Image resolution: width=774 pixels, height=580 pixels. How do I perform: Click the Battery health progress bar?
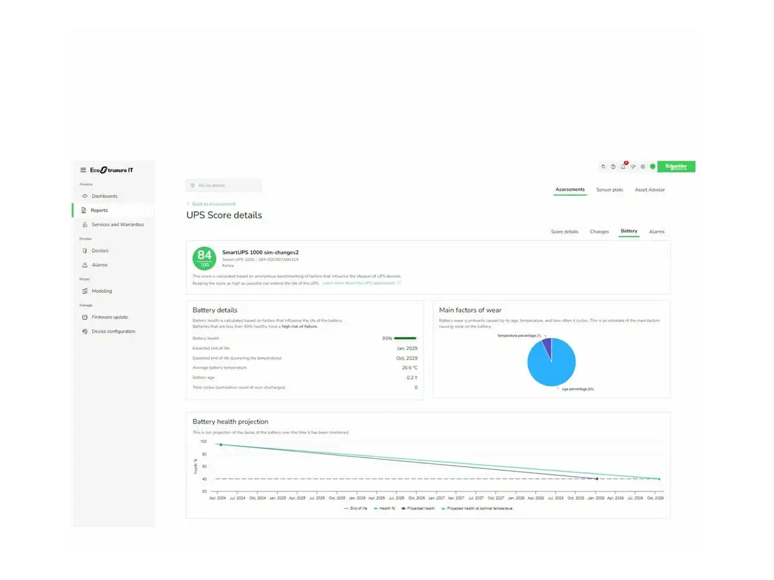coord(405,338)
